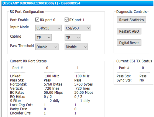154x117 pixels.
Task: Click port 0 Linked 100 MHz value
Action: coord(52,76)
